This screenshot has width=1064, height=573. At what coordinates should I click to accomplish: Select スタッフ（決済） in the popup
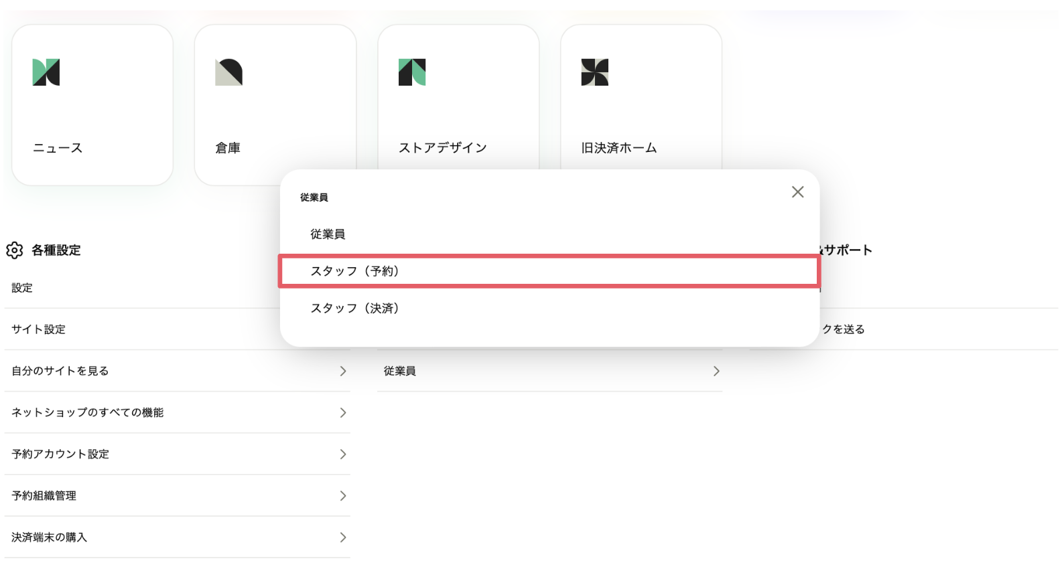point(355,309)
